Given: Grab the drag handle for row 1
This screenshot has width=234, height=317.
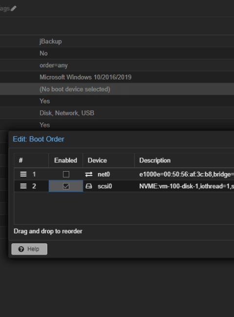Looking at the screenshot, I should tap(23, 174).
